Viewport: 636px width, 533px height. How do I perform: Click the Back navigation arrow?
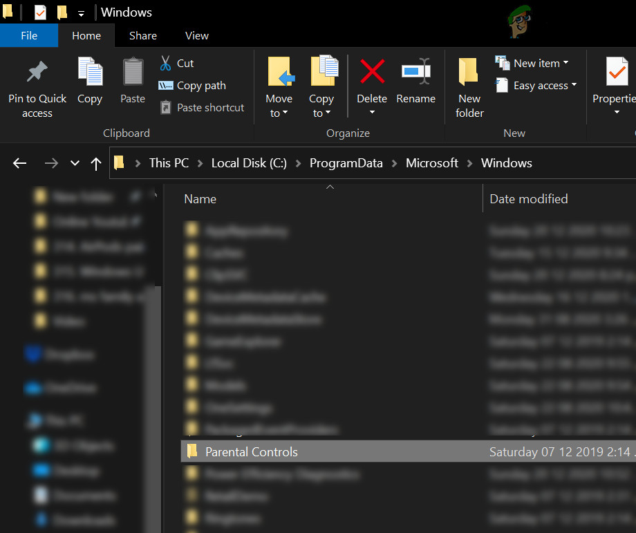[19, 163]
